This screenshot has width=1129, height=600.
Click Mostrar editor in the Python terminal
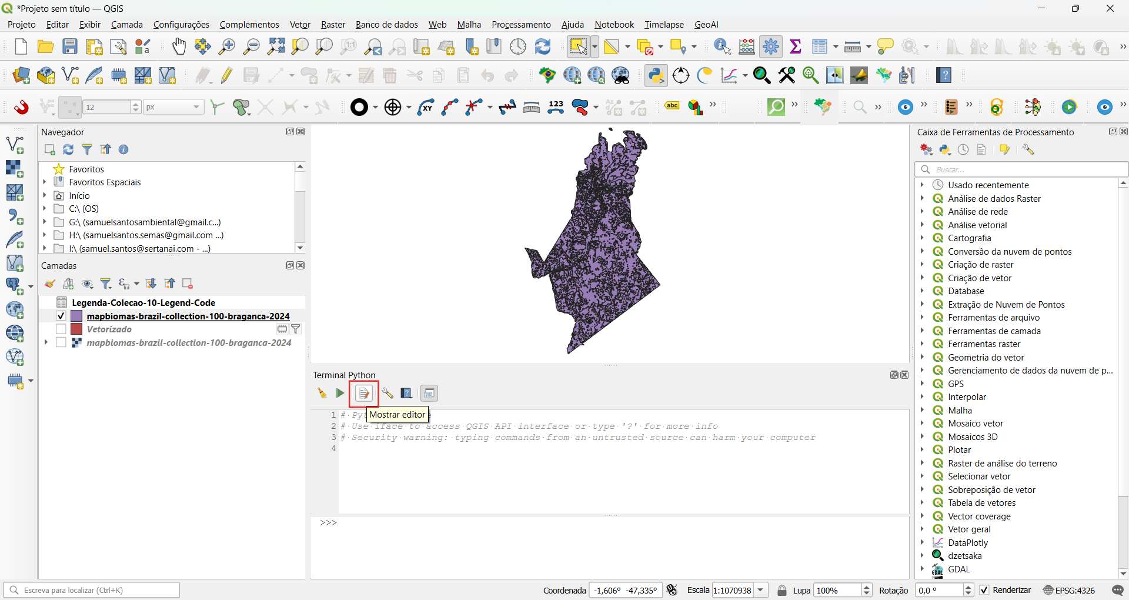(363, 394)
